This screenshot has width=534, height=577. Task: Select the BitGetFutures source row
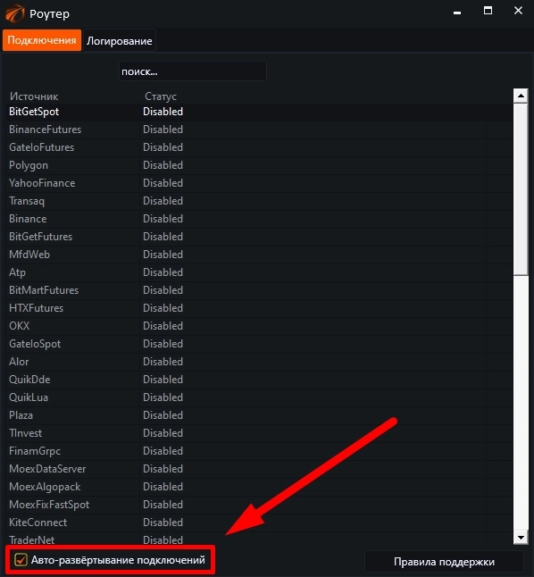(x=259, y=237)
